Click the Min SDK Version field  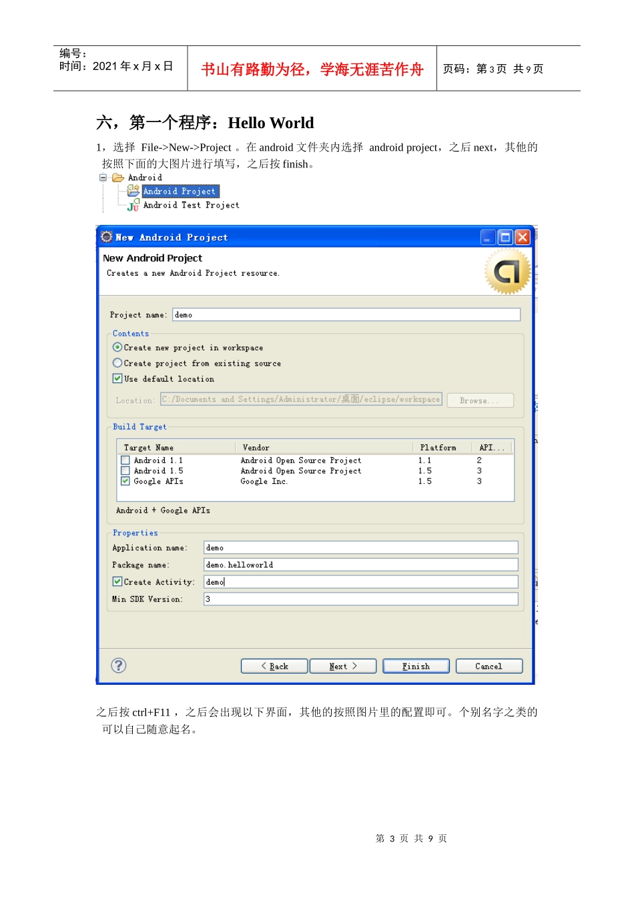point(361,599)
